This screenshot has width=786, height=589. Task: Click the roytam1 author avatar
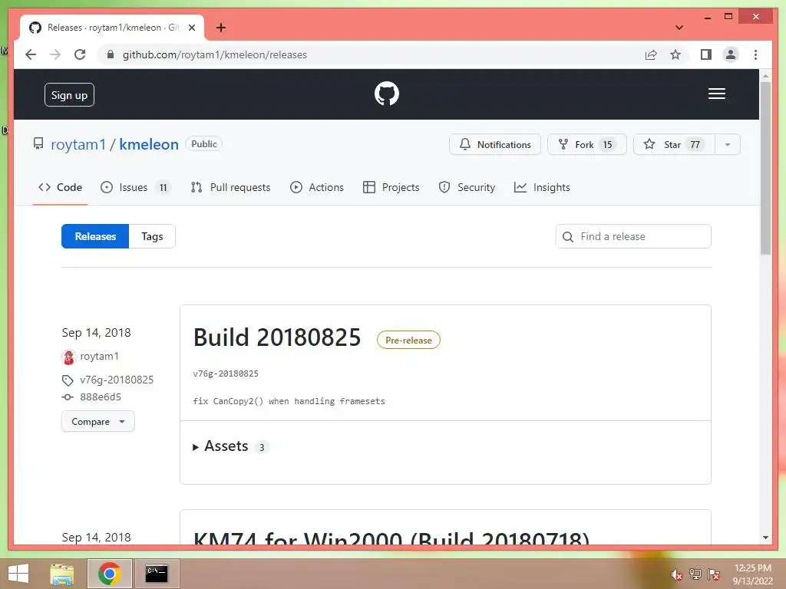click(68, 357)
